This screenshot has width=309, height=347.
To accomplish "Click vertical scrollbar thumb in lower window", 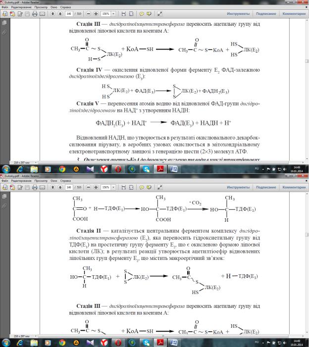I will point(307,234).
